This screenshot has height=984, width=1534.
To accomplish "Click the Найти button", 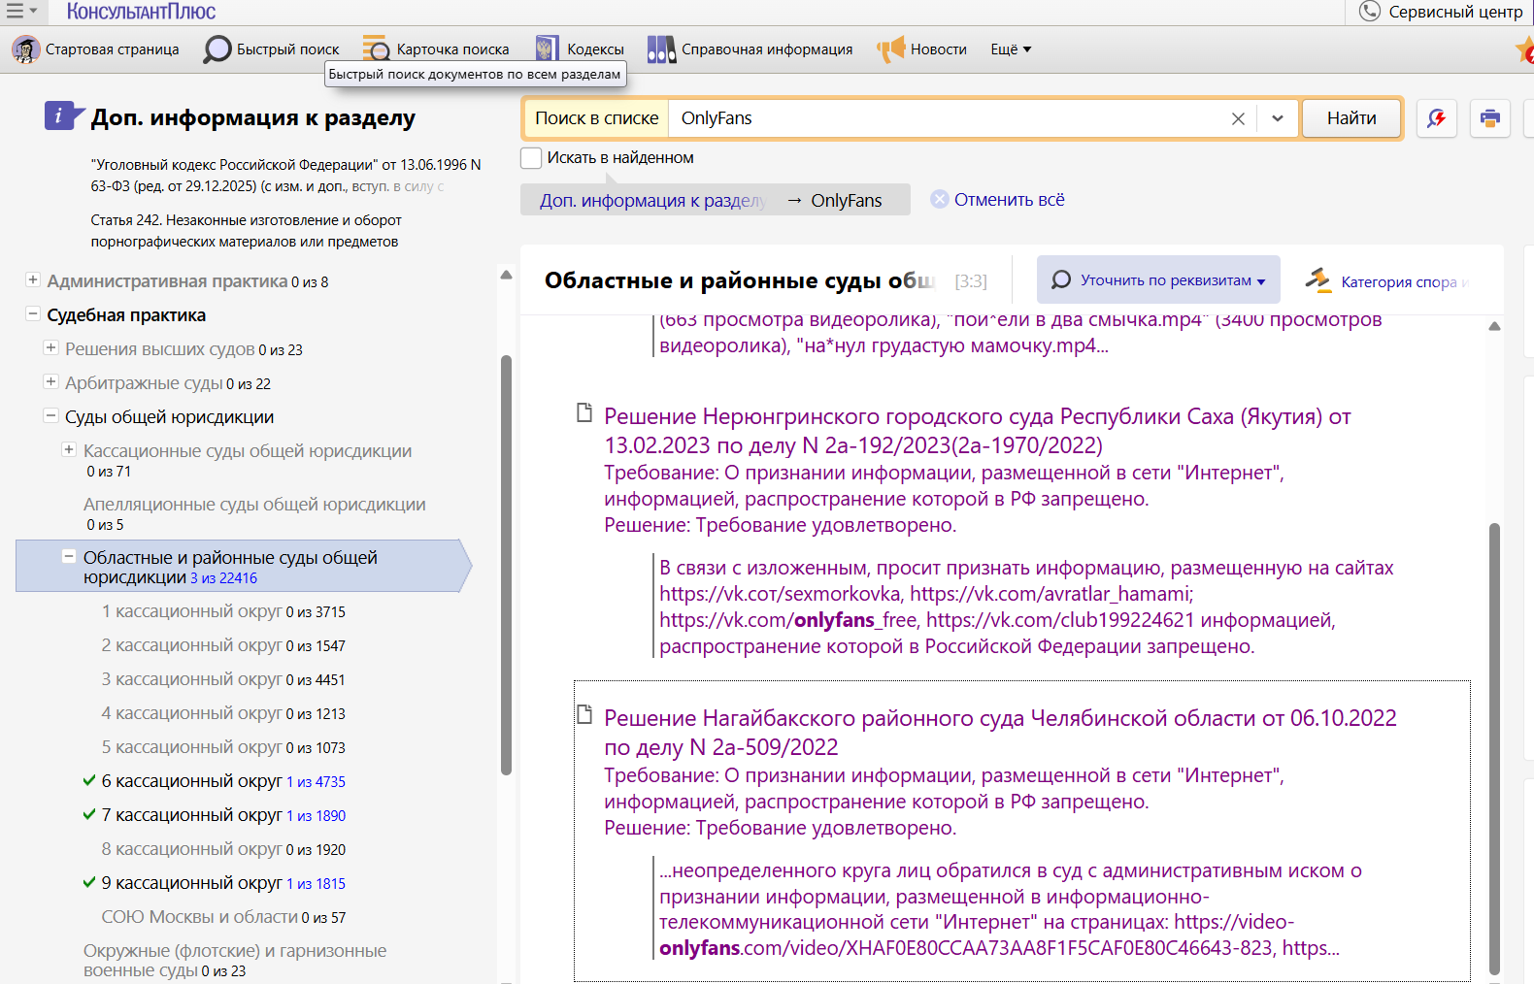I will (1351, 118).
